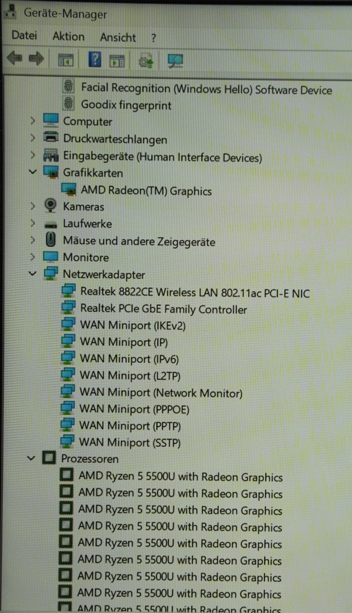Viewport: 352px width, 613px height.
Task: Select WAN Miniport (L2TP)
Action: [x=130, y=376]
